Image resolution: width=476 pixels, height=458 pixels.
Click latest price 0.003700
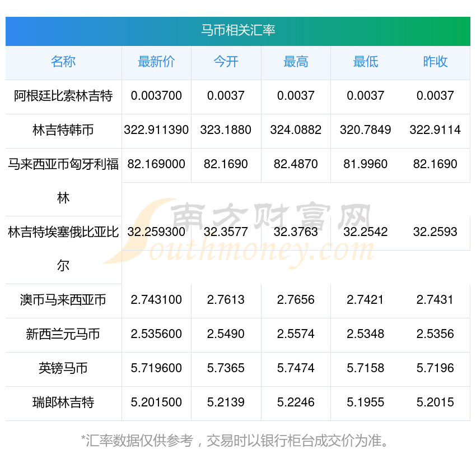[156, 96]
